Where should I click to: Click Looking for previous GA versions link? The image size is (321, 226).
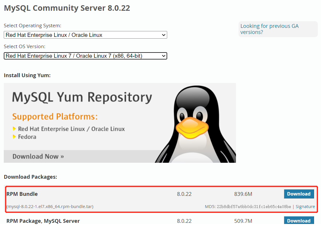[269, 29]
